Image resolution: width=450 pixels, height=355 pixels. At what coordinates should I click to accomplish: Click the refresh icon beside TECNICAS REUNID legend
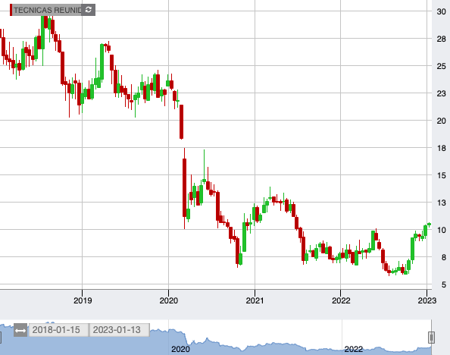(x=89, y=10)
